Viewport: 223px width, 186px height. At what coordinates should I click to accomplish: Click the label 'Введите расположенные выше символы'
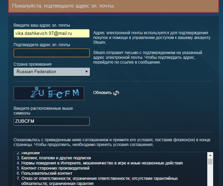point(43,111)
